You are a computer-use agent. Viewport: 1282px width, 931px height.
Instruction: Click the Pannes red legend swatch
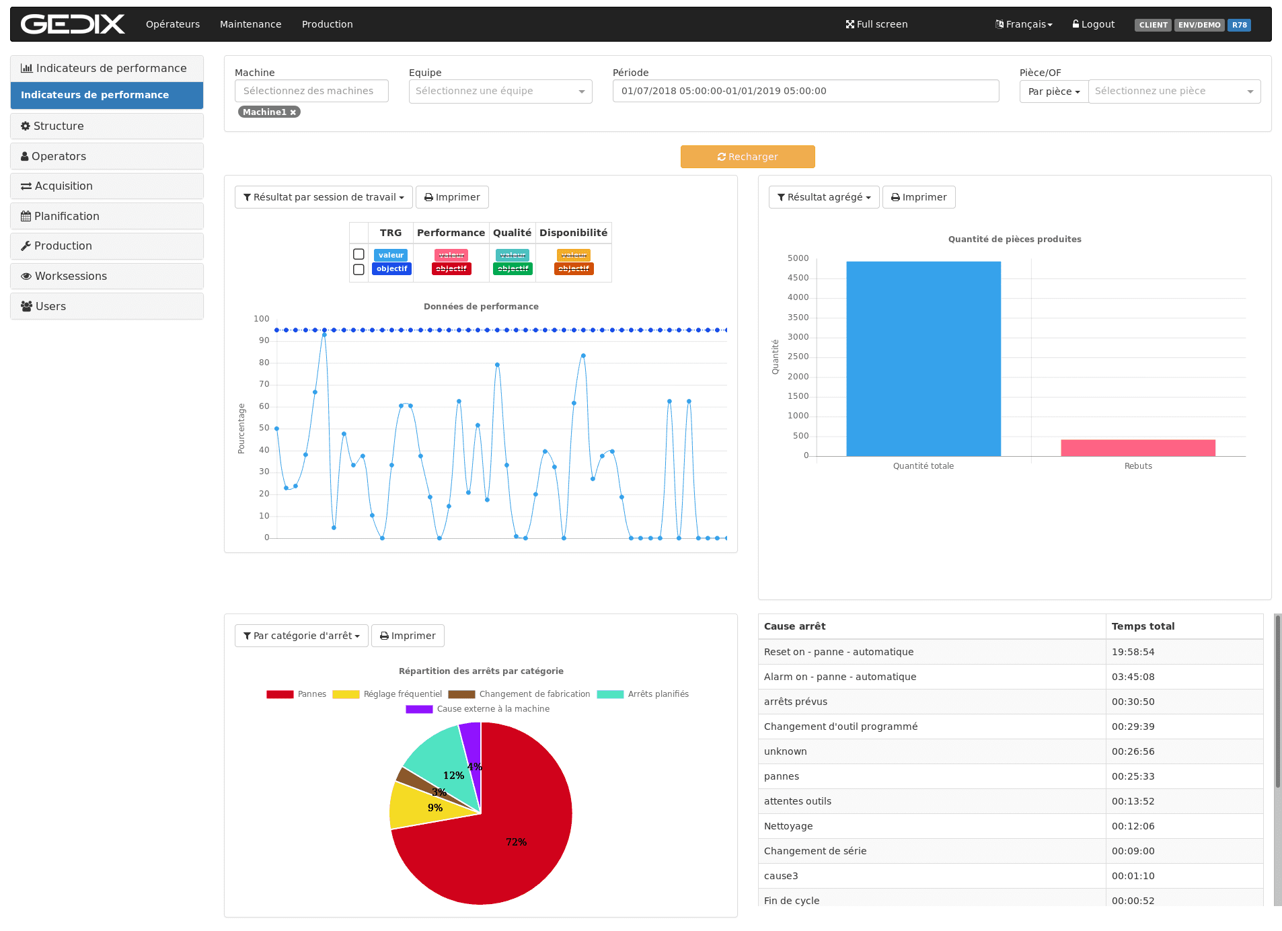(x=280, y=694)
